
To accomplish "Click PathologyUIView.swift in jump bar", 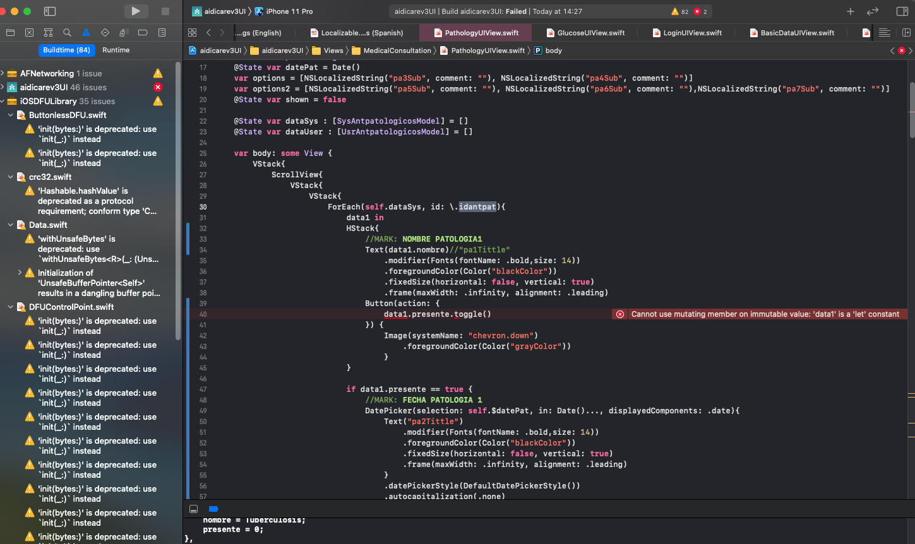I will [x=482, y=50].
